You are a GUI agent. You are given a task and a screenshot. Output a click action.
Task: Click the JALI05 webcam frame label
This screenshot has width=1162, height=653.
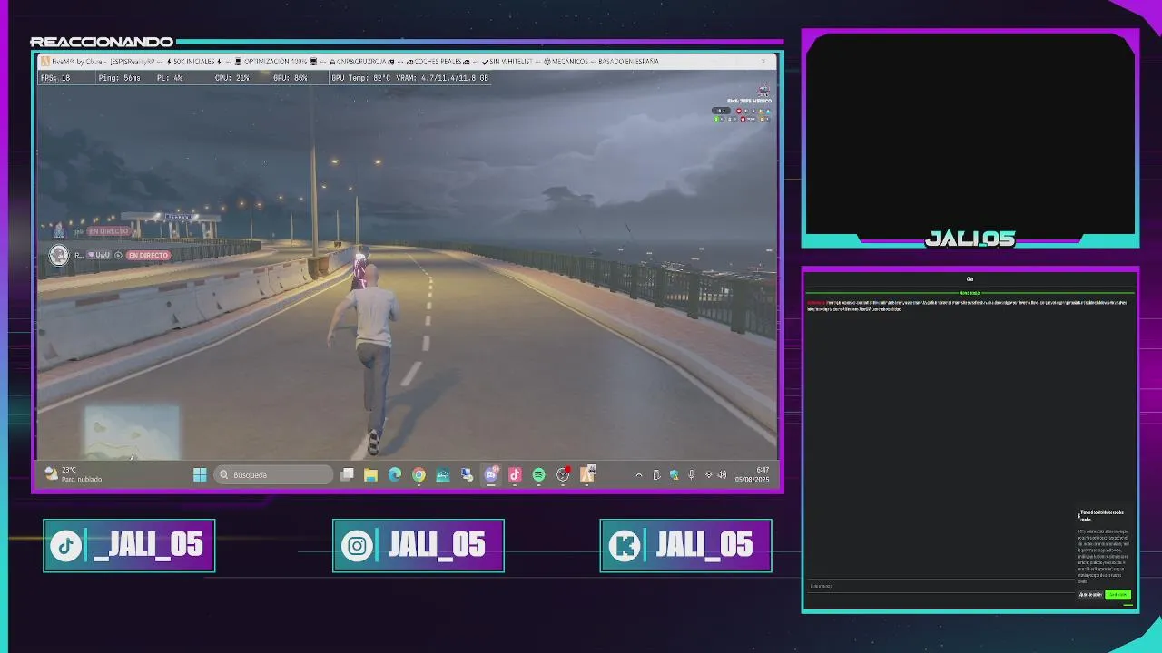click(x=970, y=239)
